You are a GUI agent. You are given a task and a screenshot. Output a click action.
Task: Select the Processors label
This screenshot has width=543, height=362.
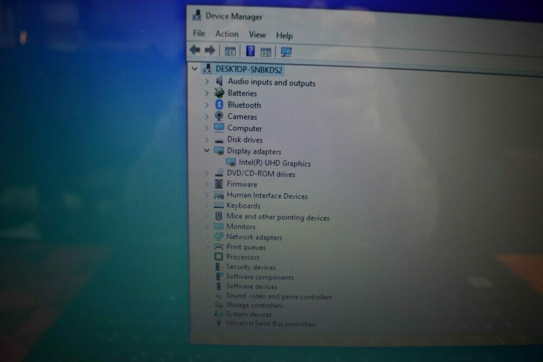[x=243, y=257]
